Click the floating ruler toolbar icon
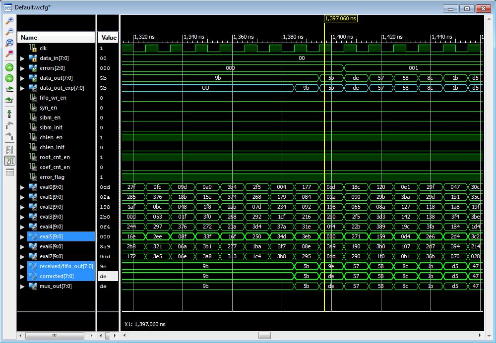Image resolution: width=496 pixels, height=343 pixels. (10, 172)
